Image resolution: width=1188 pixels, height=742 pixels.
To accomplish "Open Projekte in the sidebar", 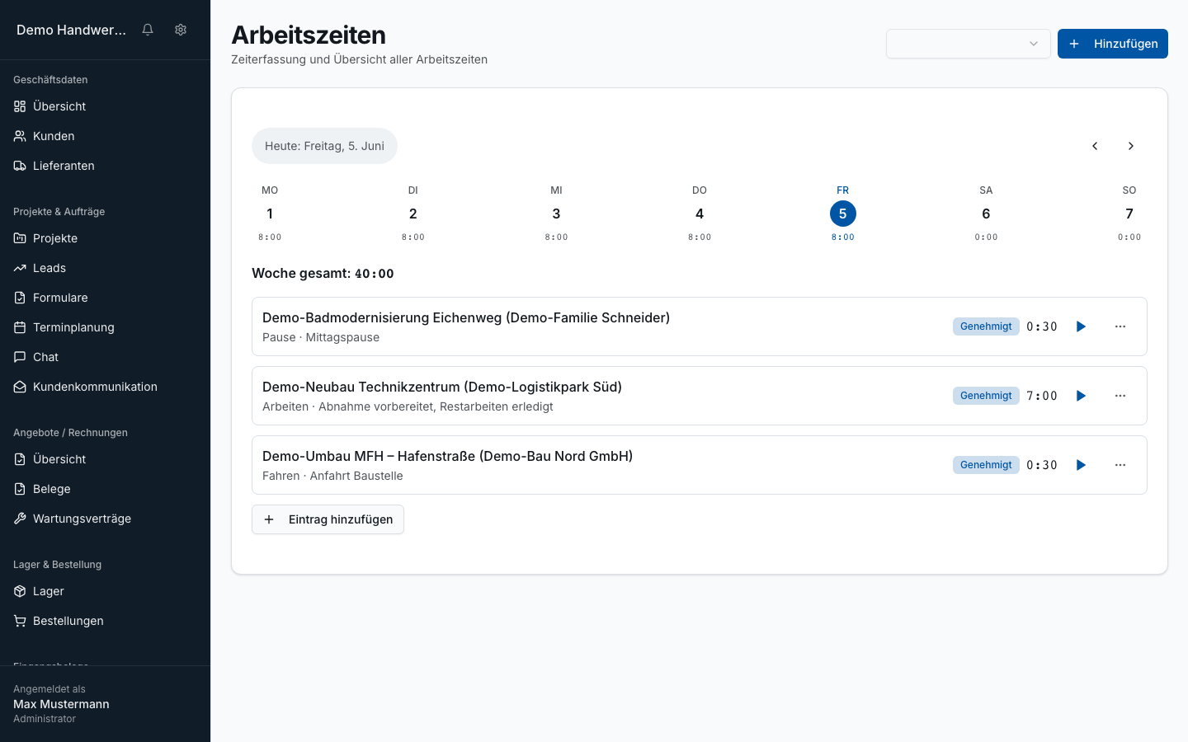I will [105, 238].
